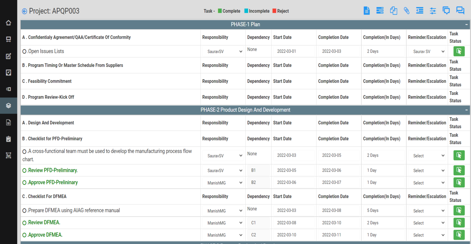Click the outdent list icon in header

point(420,11)
